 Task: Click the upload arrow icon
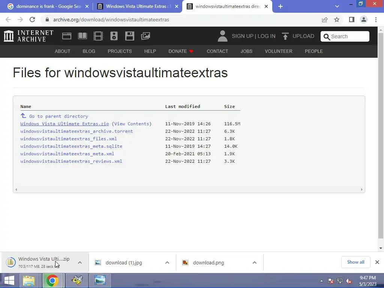pos(285,36)
